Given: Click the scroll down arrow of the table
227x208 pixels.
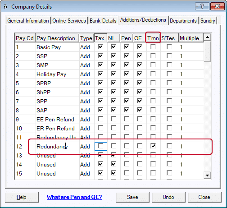Looking at the screenshot, I should point(207,176).
